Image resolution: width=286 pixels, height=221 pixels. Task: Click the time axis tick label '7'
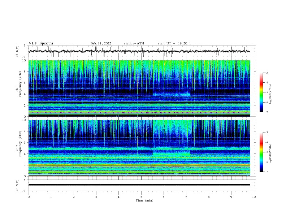(x=186, y=197)
